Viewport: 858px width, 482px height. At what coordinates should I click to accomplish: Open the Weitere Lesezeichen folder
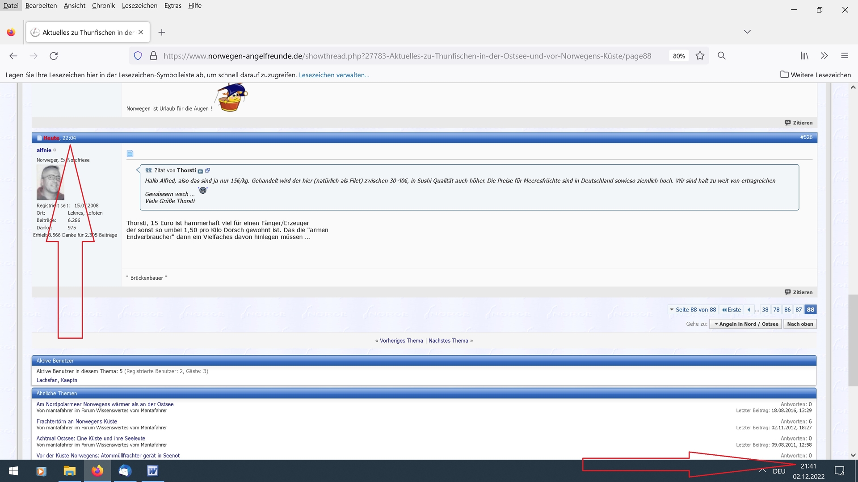click(x=816, y=75)
